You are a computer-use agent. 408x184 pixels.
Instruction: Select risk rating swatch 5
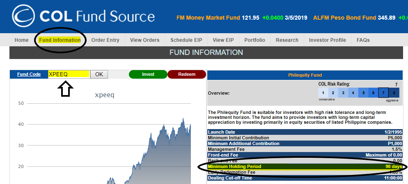[x=363, y=93]
